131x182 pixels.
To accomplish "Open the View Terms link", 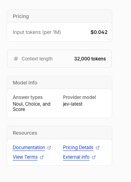I will [25, 157].
